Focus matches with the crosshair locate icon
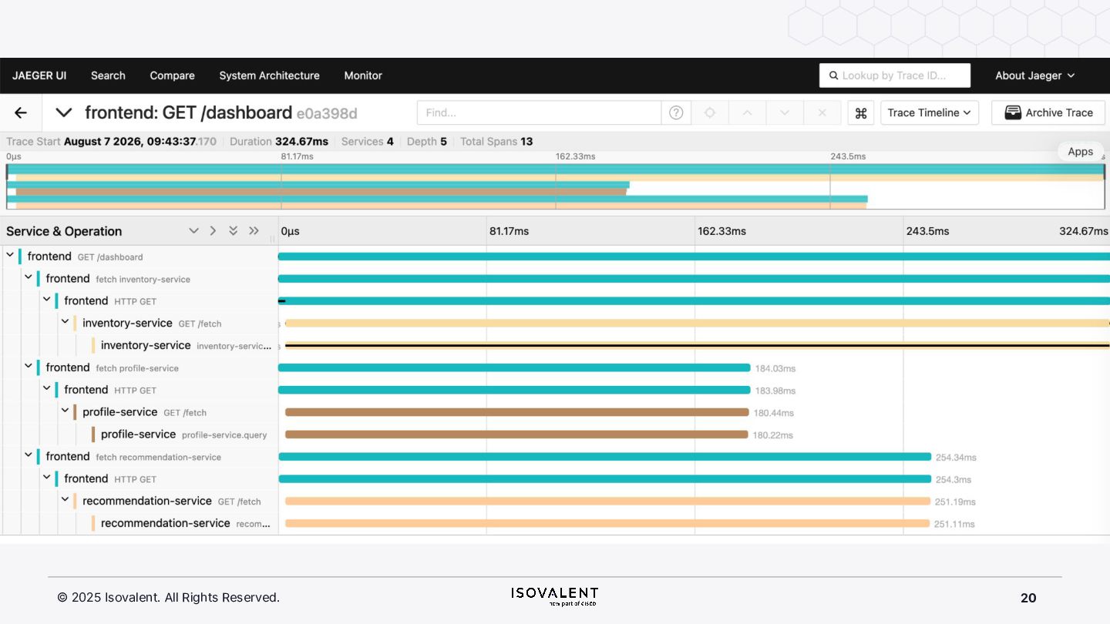The height and width of the screenshot is (624, 1110). pos(710,112)
